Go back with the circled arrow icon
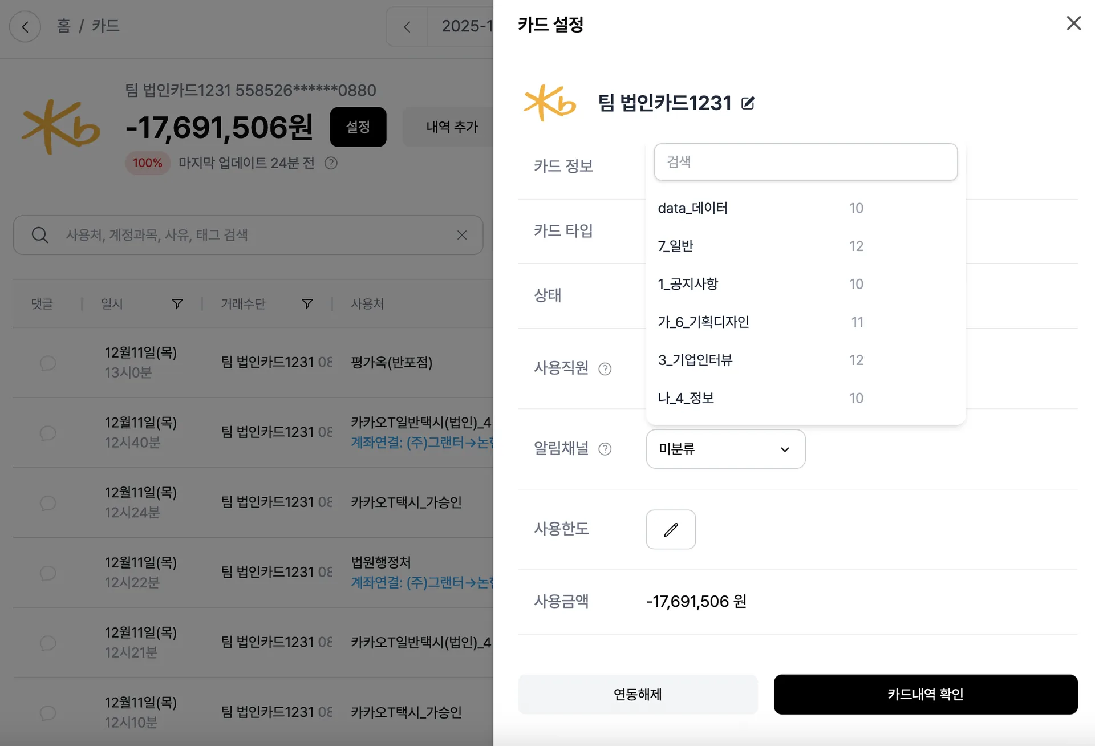 click(x=25, y=26)
